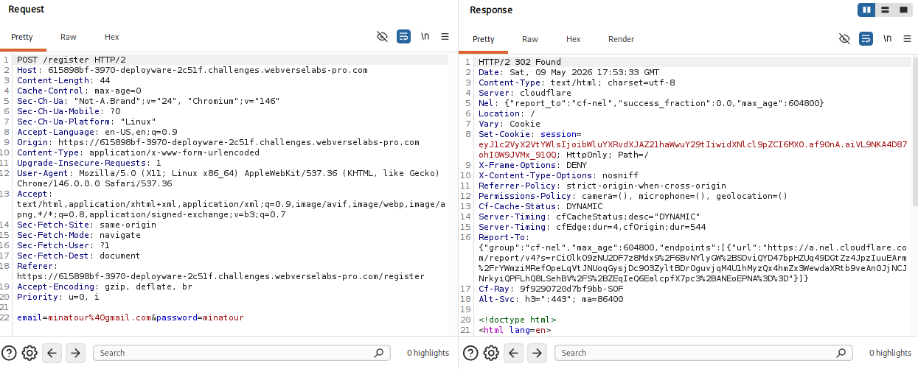Focus the Request search field
Image resolution: width=918 pixels, height=369 pixels.
pos(242,353)
